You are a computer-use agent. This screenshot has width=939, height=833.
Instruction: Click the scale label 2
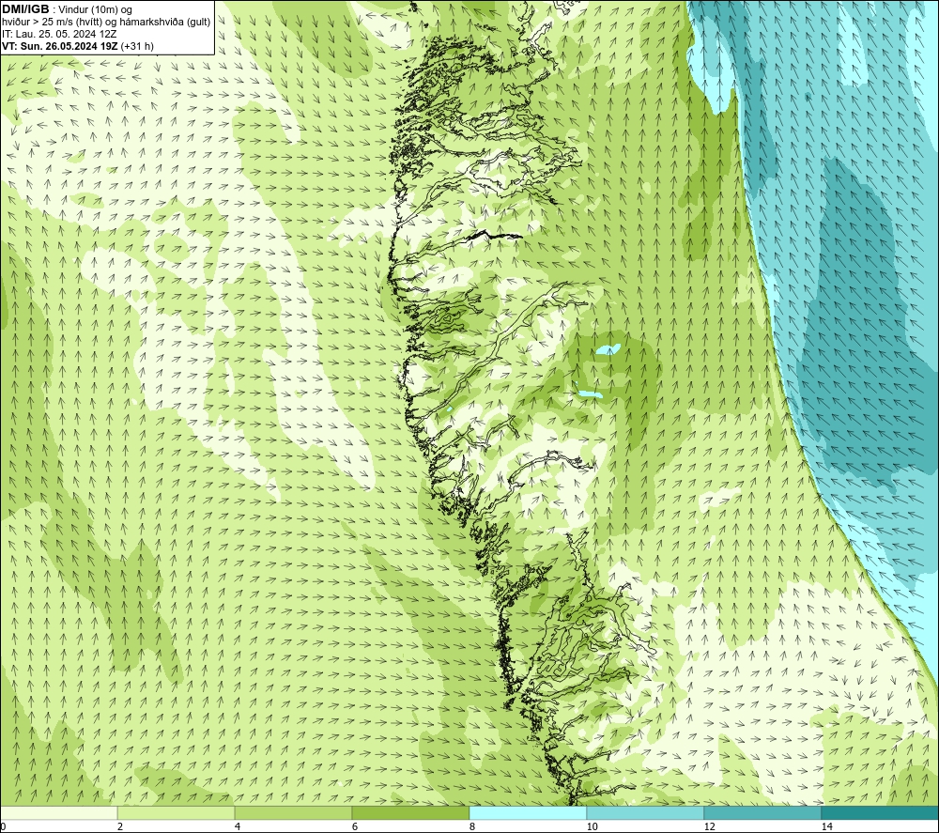(120, 826)
